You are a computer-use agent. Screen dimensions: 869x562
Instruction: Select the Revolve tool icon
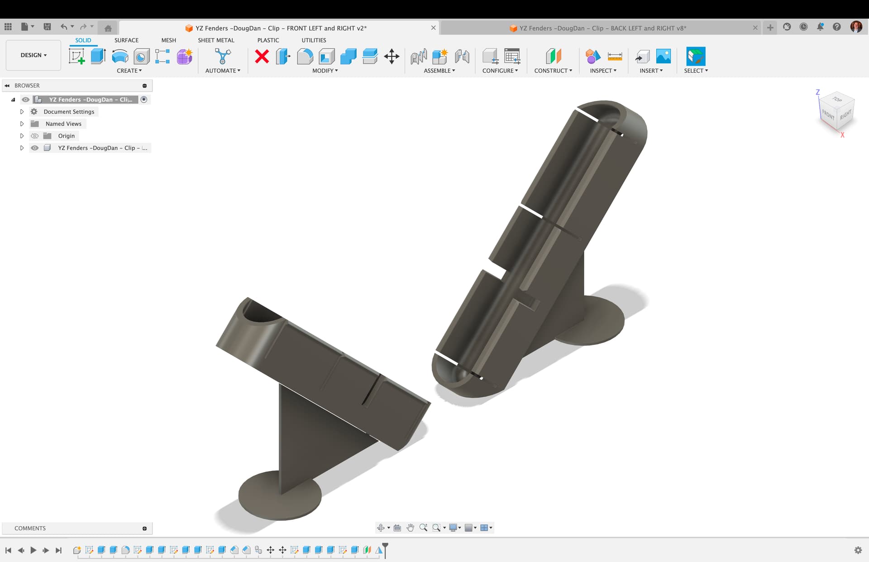120,57
